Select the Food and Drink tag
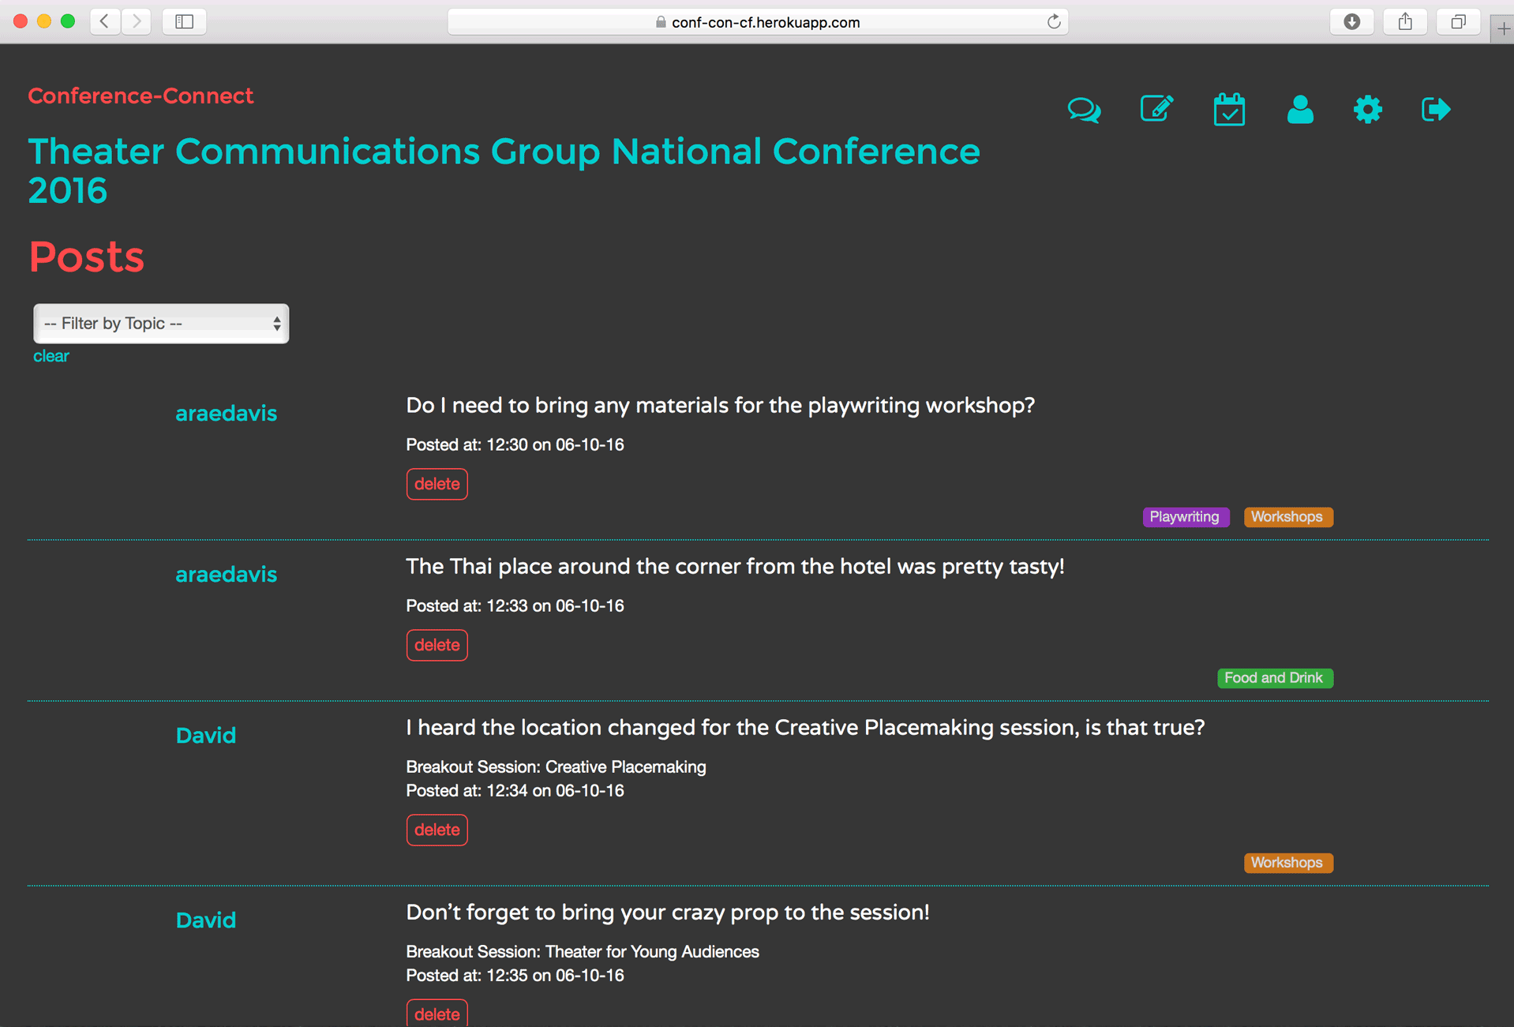 coord(1274,677)
